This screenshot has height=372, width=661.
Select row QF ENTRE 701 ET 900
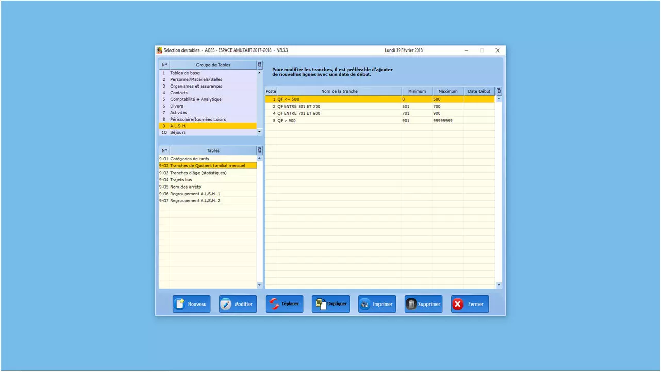pos(379,113)
